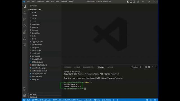Open the Run menu
The height and width of the screenshot is (101, 180).
click(x=57, y=2)
